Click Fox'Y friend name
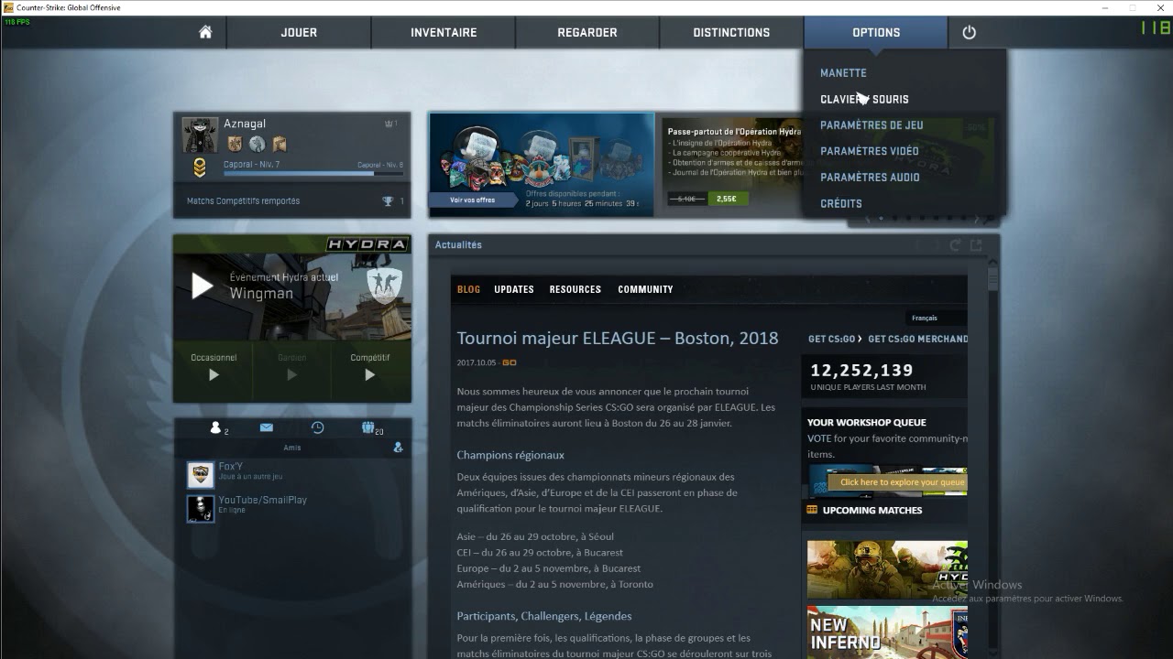1173x659 pixels. tap(230, 467)
